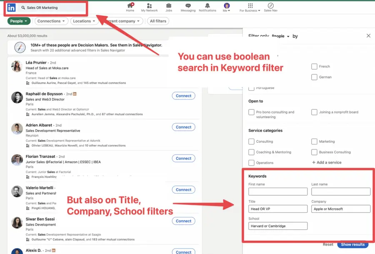The height and width of the screenshot is (254, 375).
Task: Click the LinkedIn badge next to Raphaël de Boysson
Action: 75,94
